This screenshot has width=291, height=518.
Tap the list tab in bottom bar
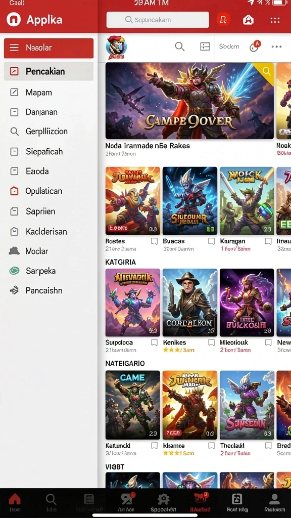(89, 502)
